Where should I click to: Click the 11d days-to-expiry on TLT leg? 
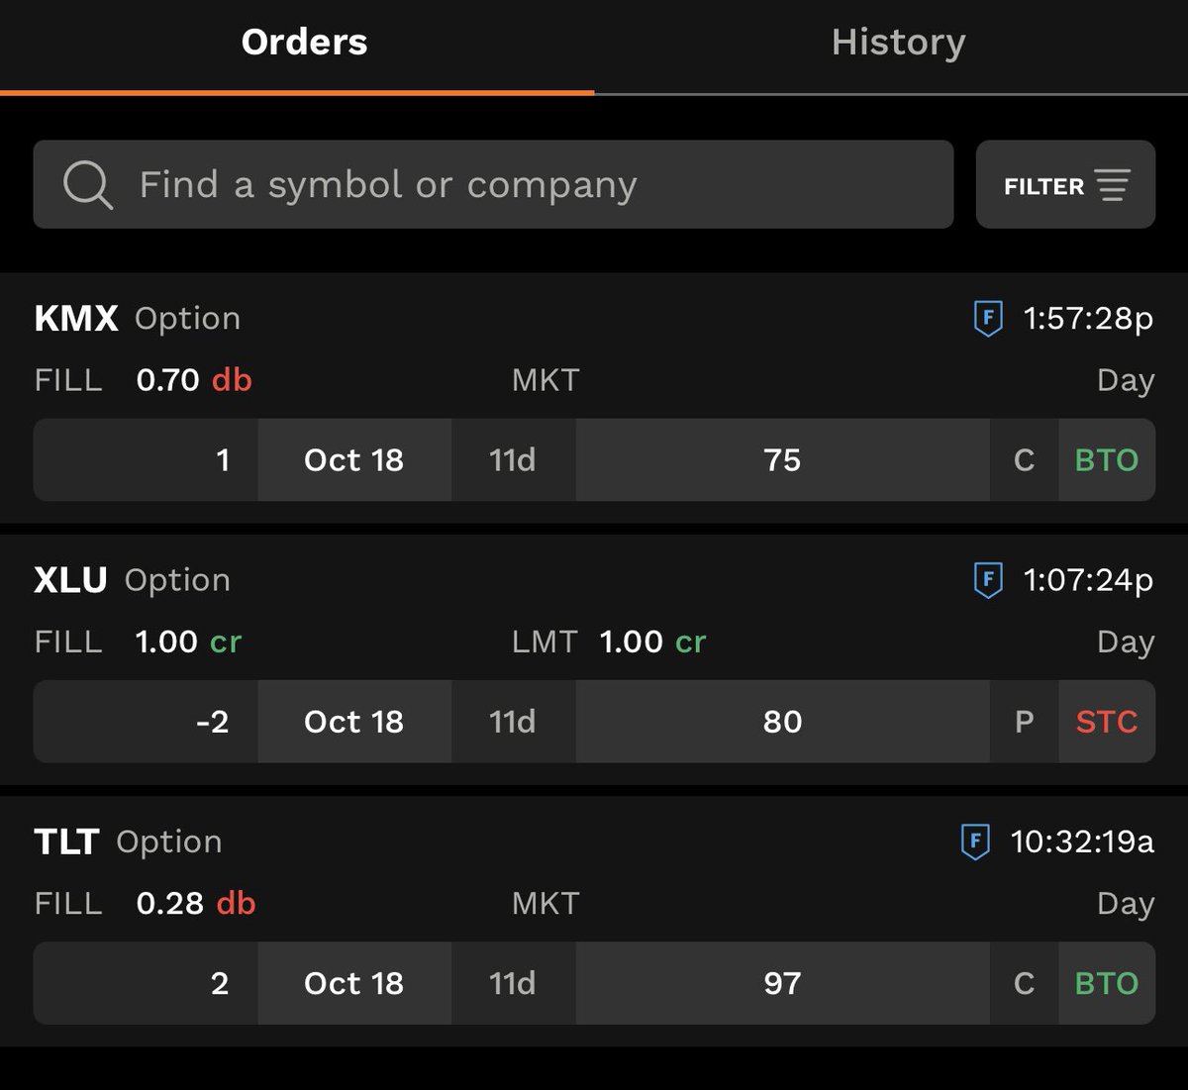point(513,983)
